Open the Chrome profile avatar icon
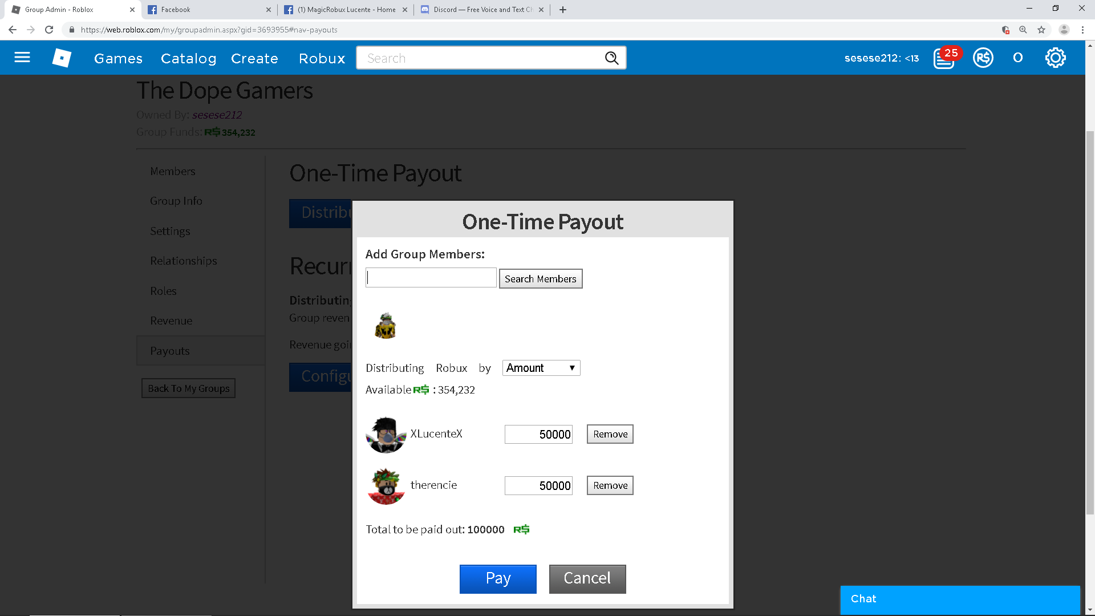1095x616 pixels. coord(1064,30)
